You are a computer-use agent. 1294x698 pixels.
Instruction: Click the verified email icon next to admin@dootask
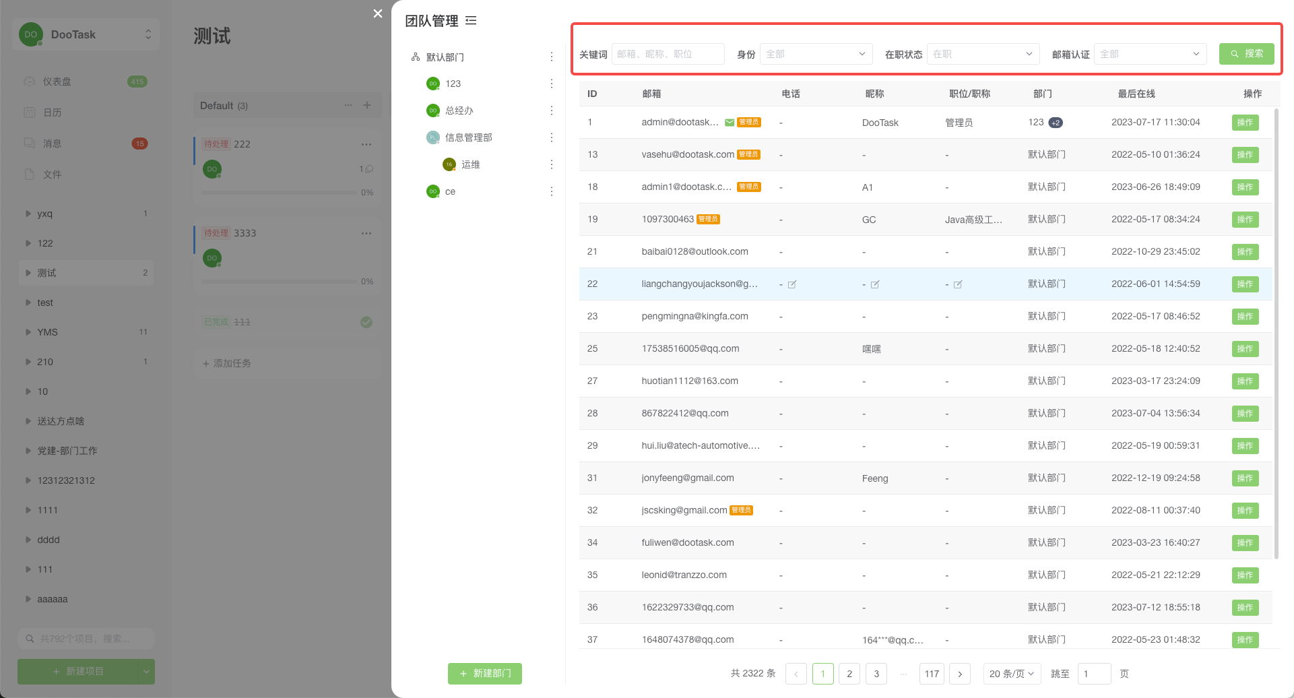click(729, 123)
